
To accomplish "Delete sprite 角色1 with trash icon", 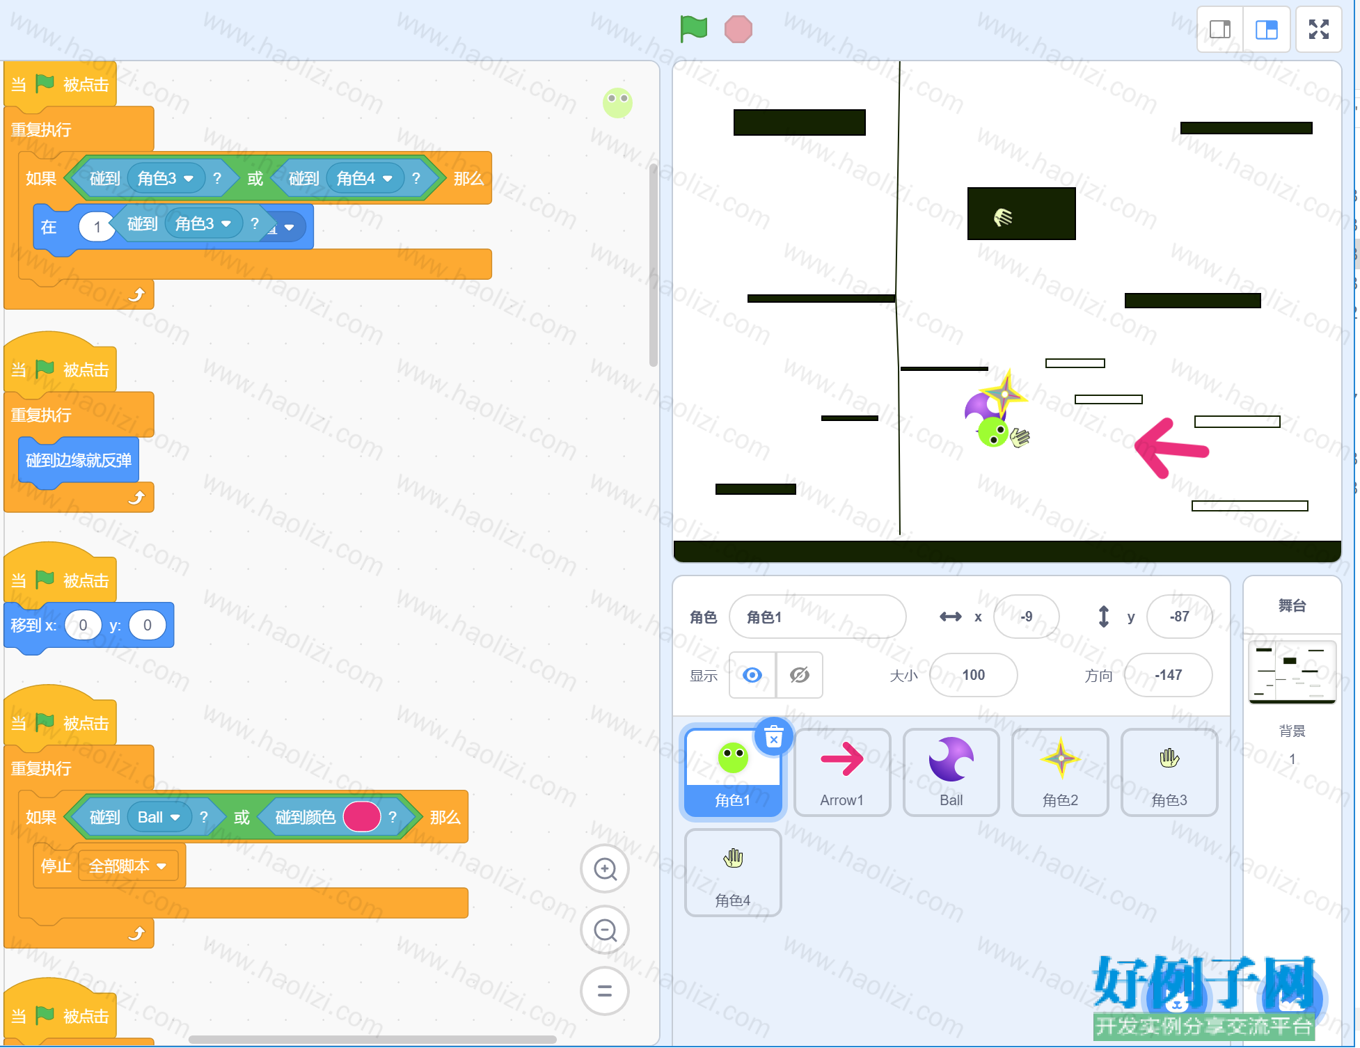I will pos(773,736).
